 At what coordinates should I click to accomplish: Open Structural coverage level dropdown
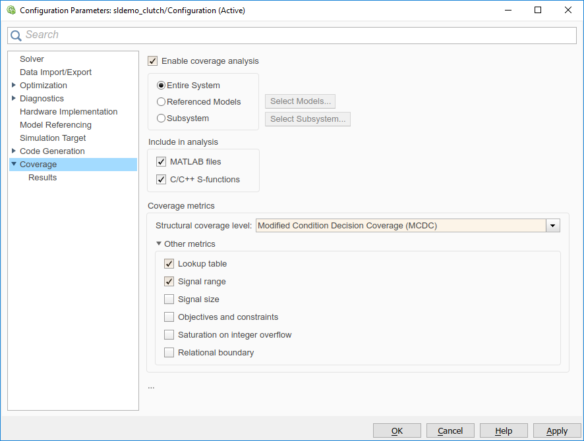coord(553,226)
